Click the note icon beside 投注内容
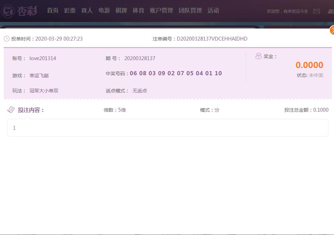 (11, 110)
